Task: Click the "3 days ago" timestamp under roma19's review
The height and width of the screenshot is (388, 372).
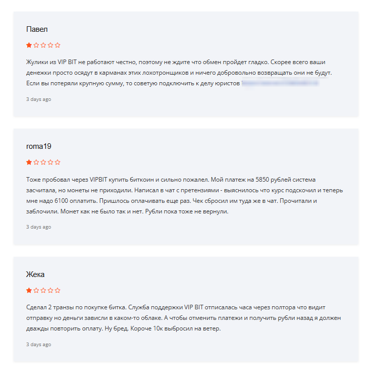Action: coord(38,227)
